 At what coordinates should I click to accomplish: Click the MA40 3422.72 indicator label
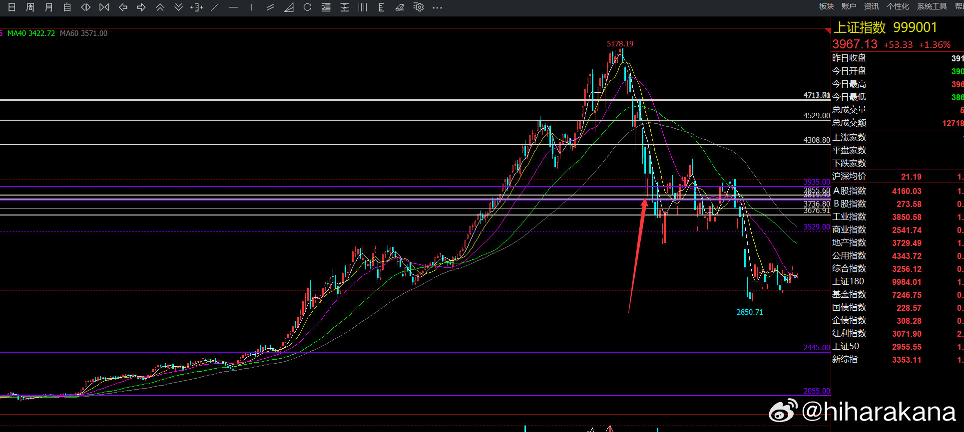tap(31, 33)
